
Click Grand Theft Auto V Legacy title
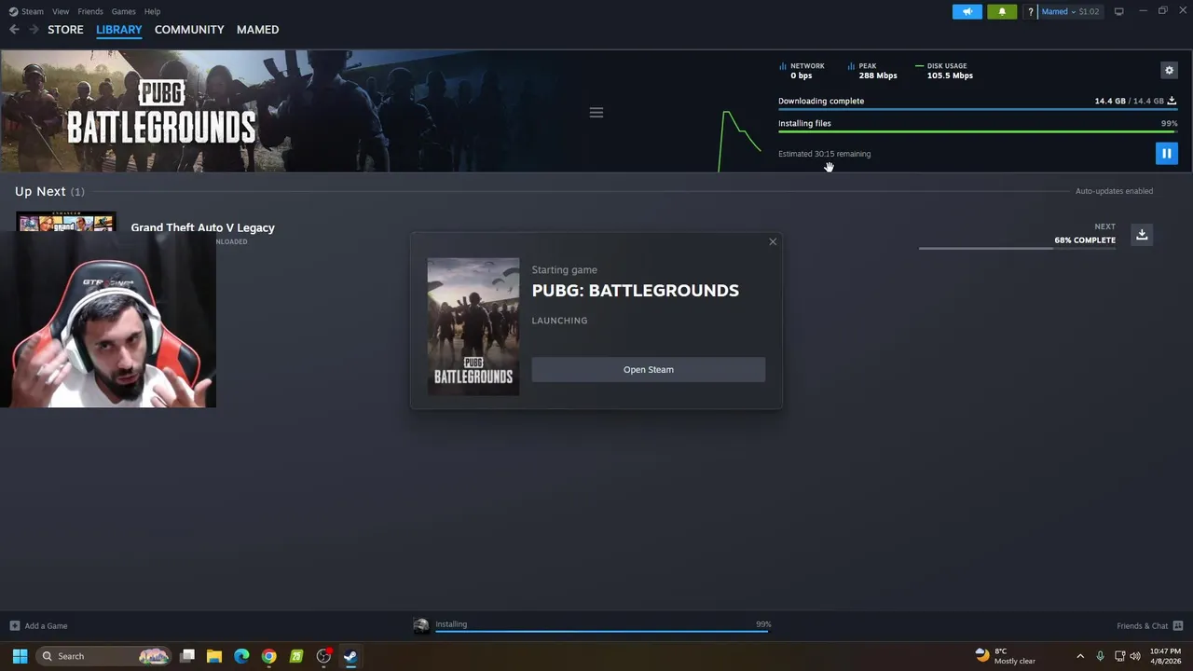[202, 227]
